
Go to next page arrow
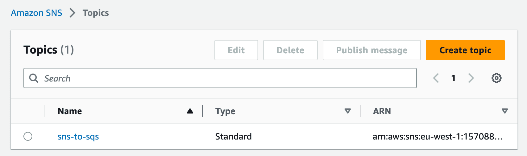pyautogui.click(x=471, y=78)
